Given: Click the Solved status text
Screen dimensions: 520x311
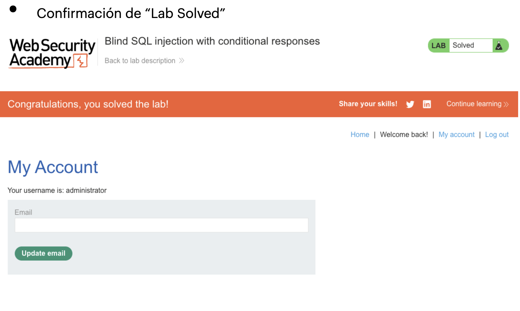Looking at the screenshot, I should [x=463, y=45].
